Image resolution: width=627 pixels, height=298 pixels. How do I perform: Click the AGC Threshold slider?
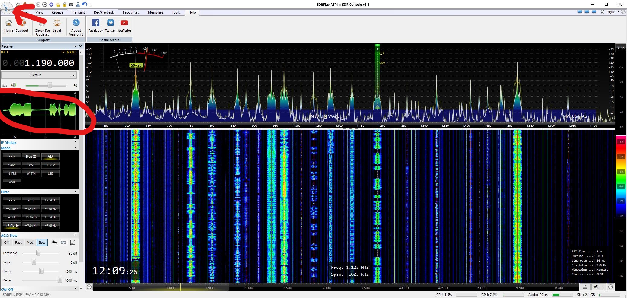38,253
